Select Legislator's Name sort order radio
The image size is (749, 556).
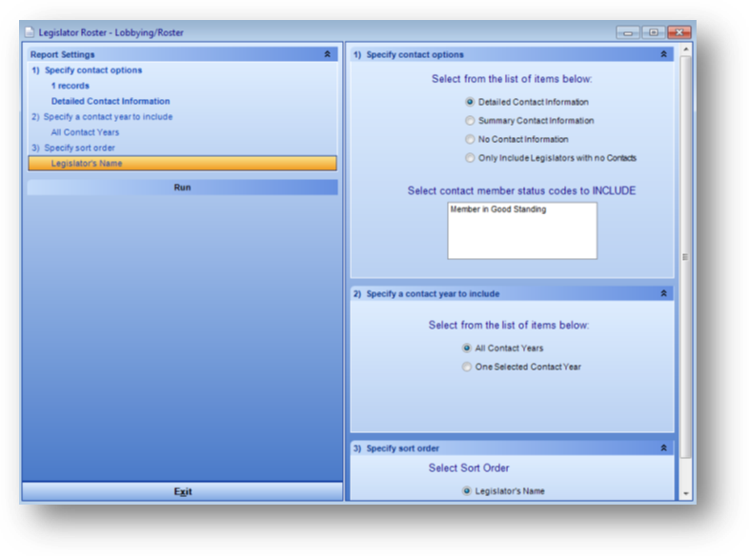pyautogui.click(x=467, y=491)
